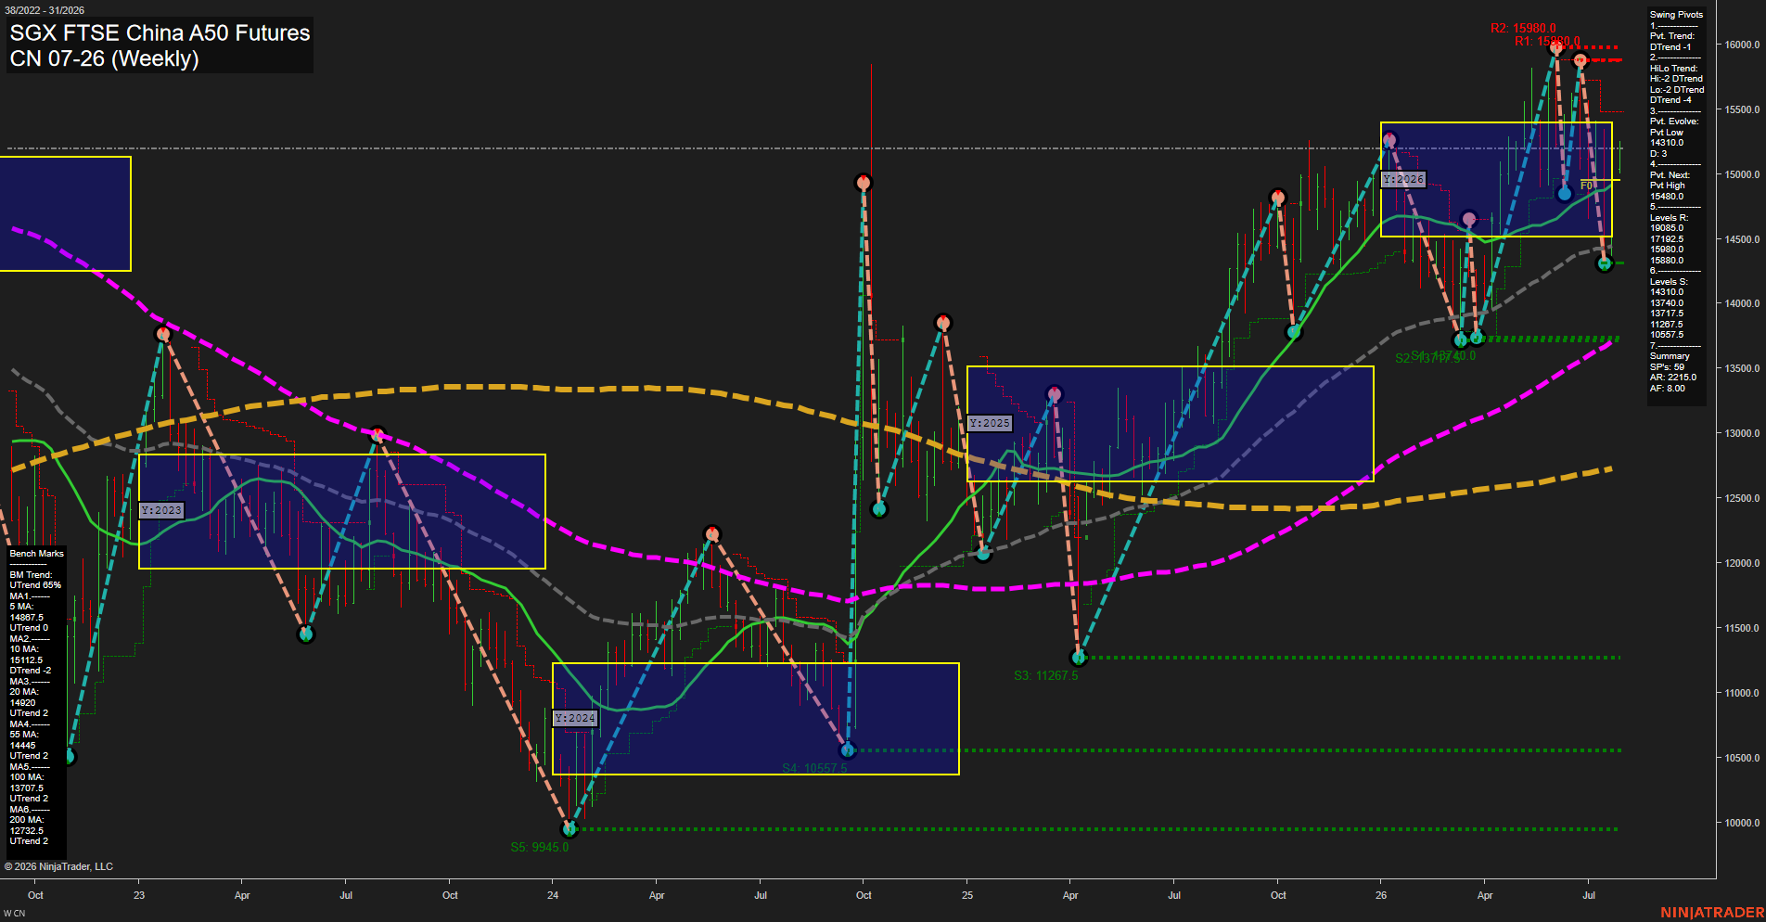
Task: Click the Y:2023 yearly box label
Action: coord(161,510)
